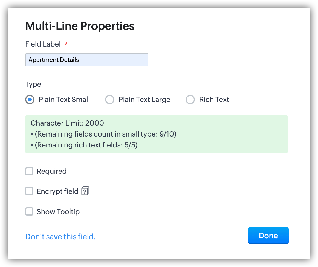Click the "Encrypt field" label text
The width and height of the screenshot is (318, 267).
(57, 191)
